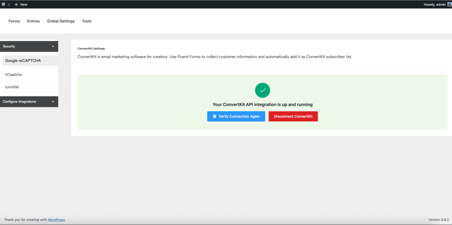Image resolution: width=452 pixels, height=225 pixels.
Task: Click the plus icon beside New
Action: [16, 4]
